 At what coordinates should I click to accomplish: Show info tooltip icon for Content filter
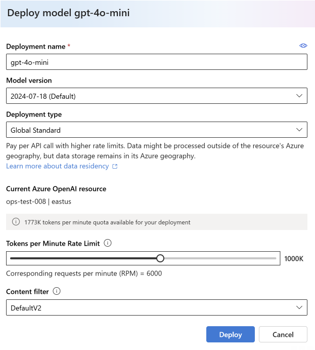(57, 291)
